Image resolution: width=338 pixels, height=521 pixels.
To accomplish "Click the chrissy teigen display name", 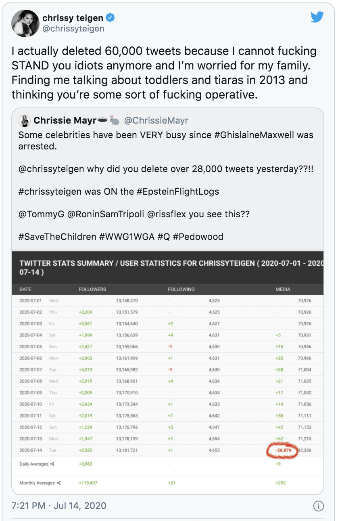I will [x=73, y=17].
